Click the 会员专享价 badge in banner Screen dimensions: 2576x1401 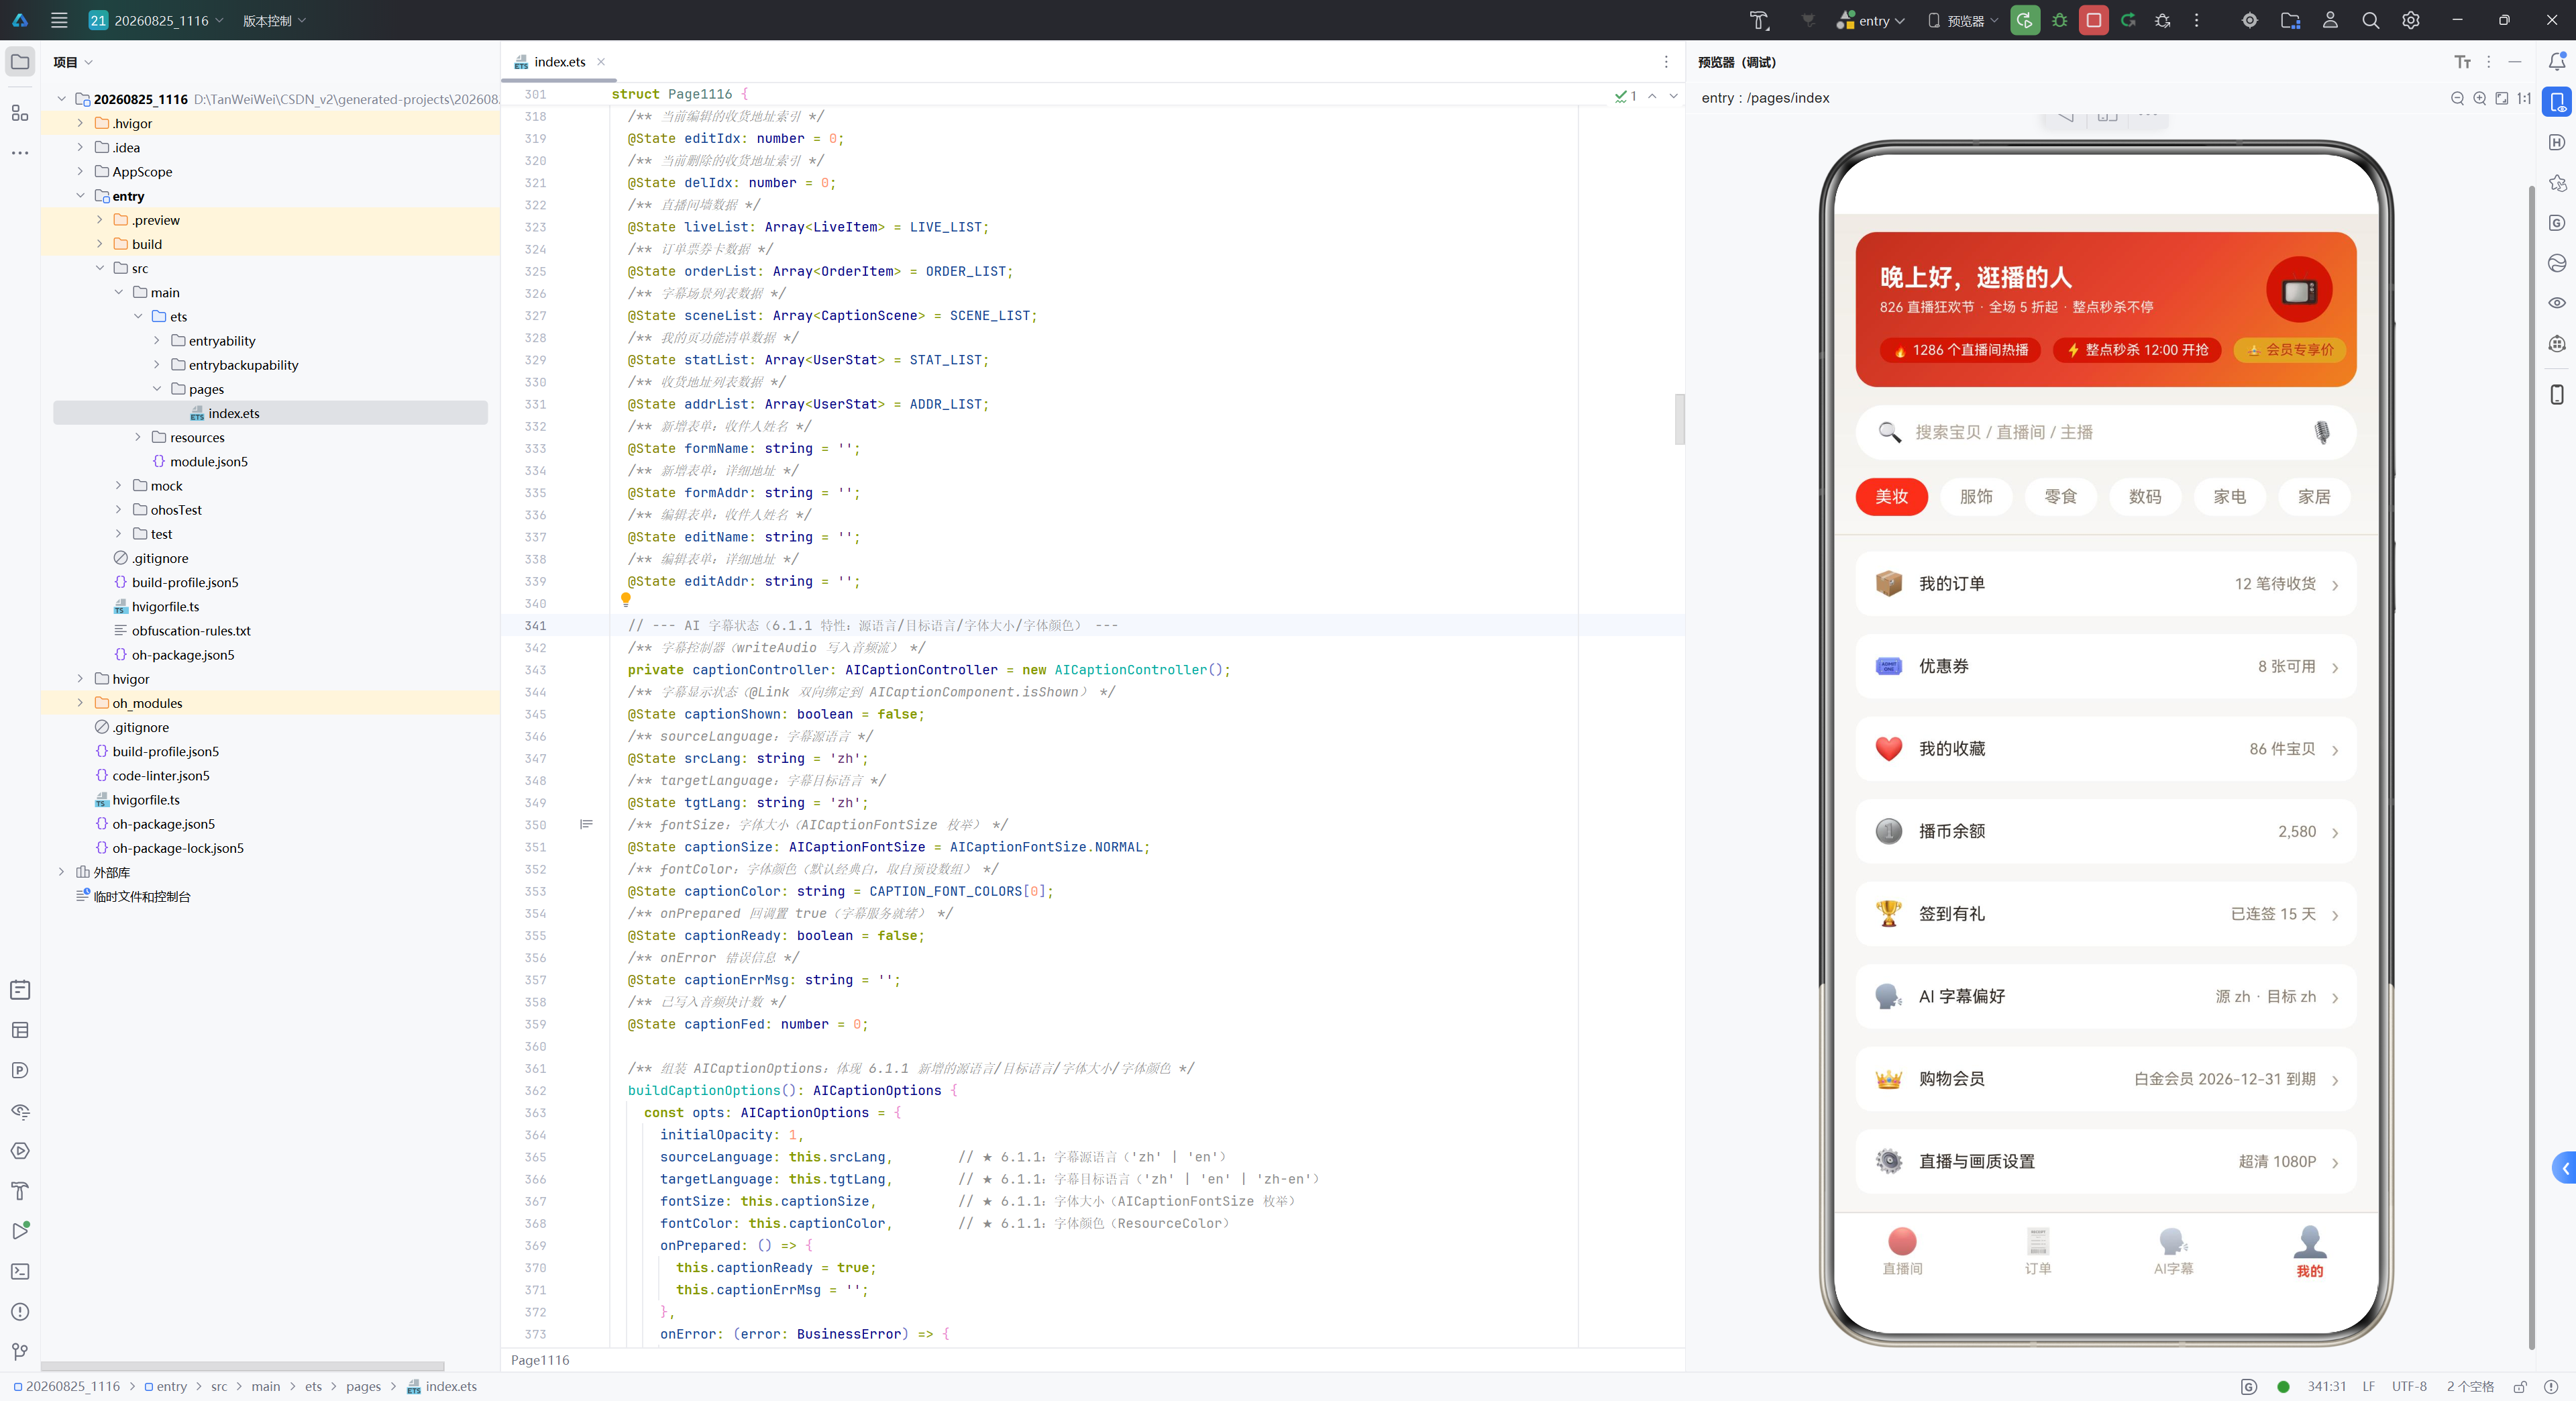[x=2290, y=350]
